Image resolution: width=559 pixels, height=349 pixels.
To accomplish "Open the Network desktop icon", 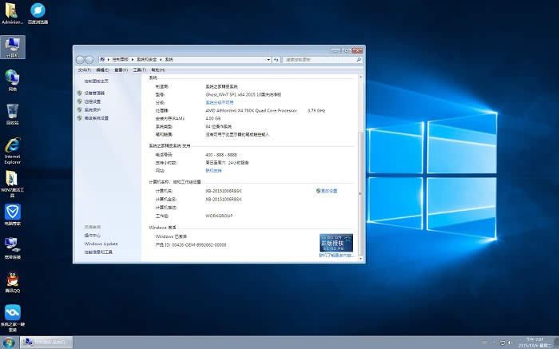I will (x=13, y=78).
